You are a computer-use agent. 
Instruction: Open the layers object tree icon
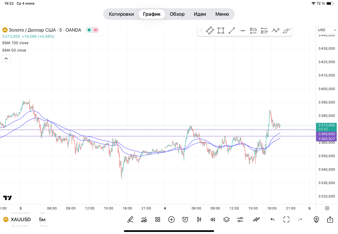pyautogui.click(x=226, y=219)
